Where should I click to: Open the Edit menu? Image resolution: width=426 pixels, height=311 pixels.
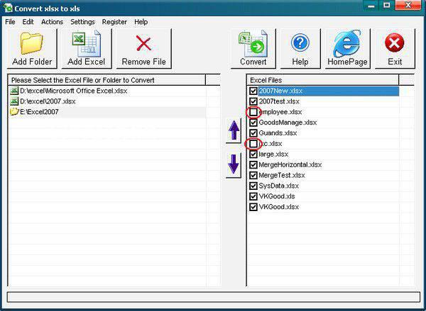[x=28, y=22]
